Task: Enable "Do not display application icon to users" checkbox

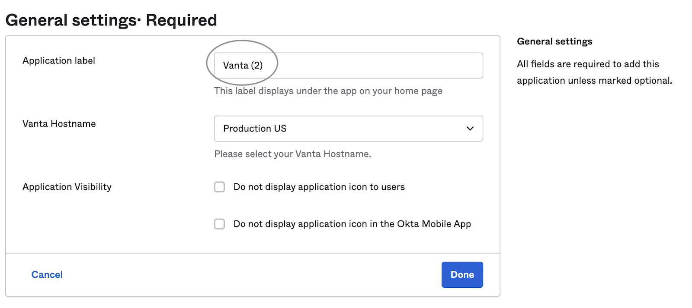Action: pyautogui.click(x=220, y=187)
